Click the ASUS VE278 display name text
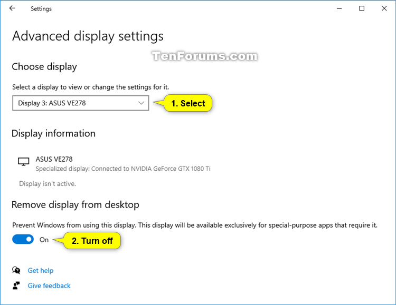 (54, 159)
